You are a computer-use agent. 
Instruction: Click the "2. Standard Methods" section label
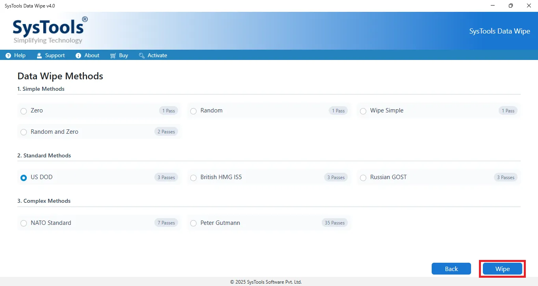(x=44, y=155)
